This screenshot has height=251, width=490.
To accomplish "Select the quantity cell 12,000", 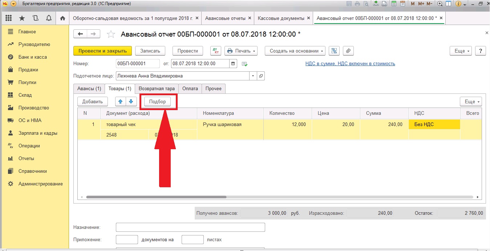I will pyautogui.click(x=288, y=124).
